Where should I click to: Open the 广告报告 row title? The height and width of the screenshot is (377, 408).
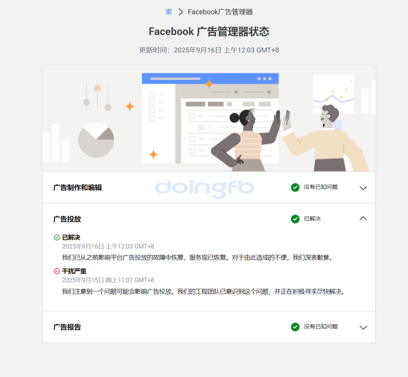point(67,327)
